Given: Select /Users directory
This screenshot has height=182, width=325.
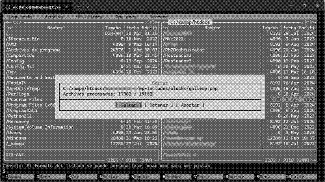Looking at the screenshot, I should coord(13,133).
